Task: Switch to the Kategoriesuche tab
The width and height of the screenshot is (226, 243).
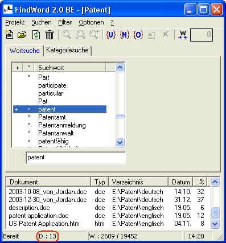Action: point(67,50)
